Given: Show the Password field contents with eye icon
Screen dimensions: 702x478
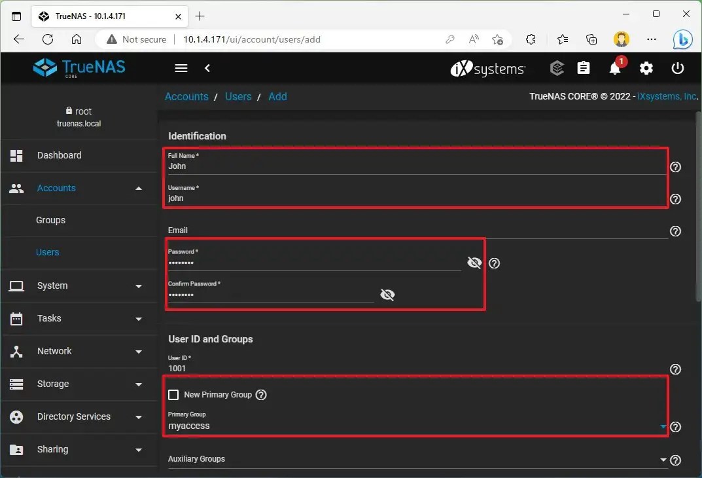Looking at the screenshot, I should click(x=474, y=263).
